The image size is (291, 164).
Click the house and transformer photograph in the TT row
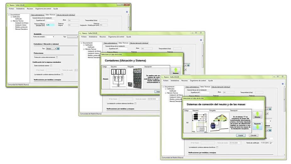click(x=219, y=122)
